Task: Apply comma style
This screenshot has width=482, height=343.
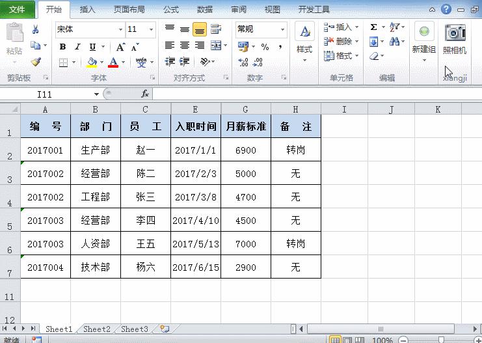Action: pyautogui.click(x=280, y=47)
